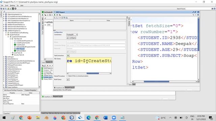Switch response view to Table tab
This screenshot has width=216, height=121.
(130, 84)
